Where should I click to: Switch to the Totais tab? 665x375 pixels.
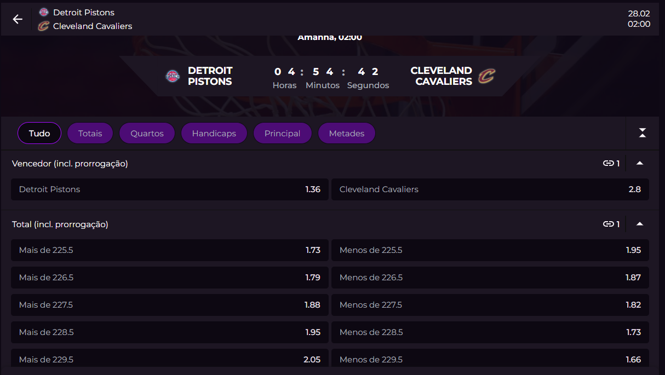coord(90,133)
